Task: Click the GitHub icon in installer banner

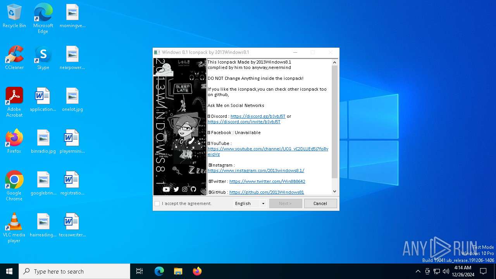Action: 193,189
